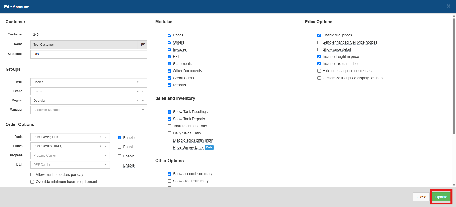The image size is (456, 207).
Task: Uncheck Include taxes in price
Action: tap(319, 64)
